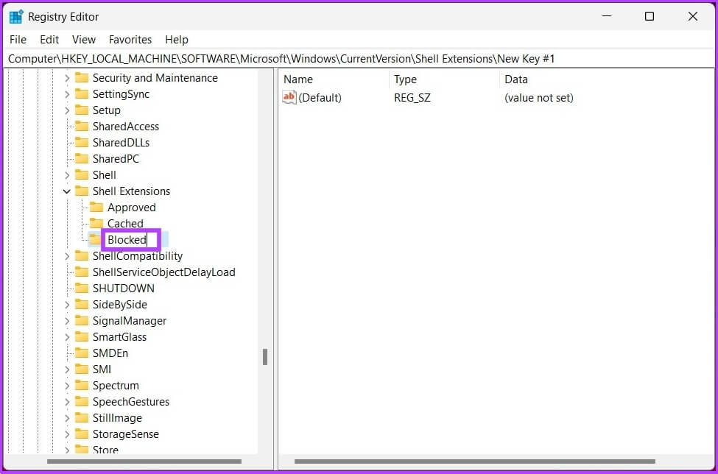Expand the SignalManager key
Viewport: 718px width, 474px height.
67,321
